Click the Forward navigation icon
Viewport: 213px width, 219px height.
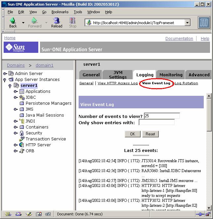pos(34,20)
